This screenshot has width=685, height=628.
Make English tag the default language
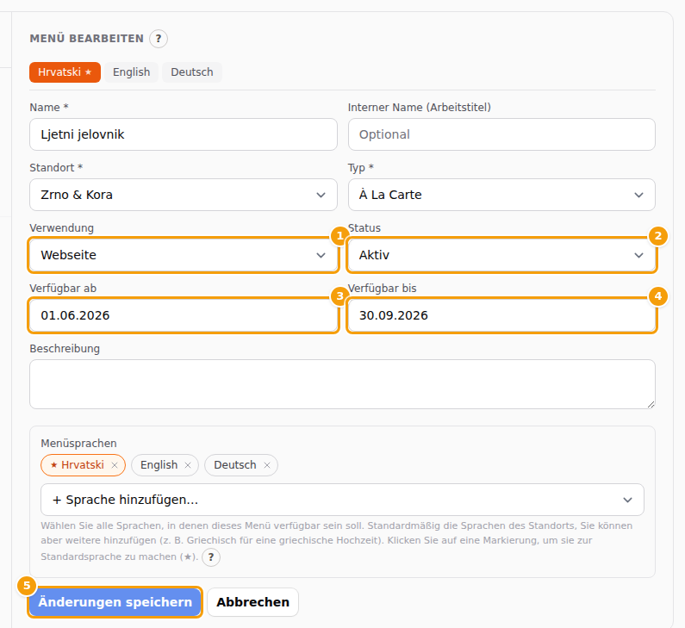point(159,465)
